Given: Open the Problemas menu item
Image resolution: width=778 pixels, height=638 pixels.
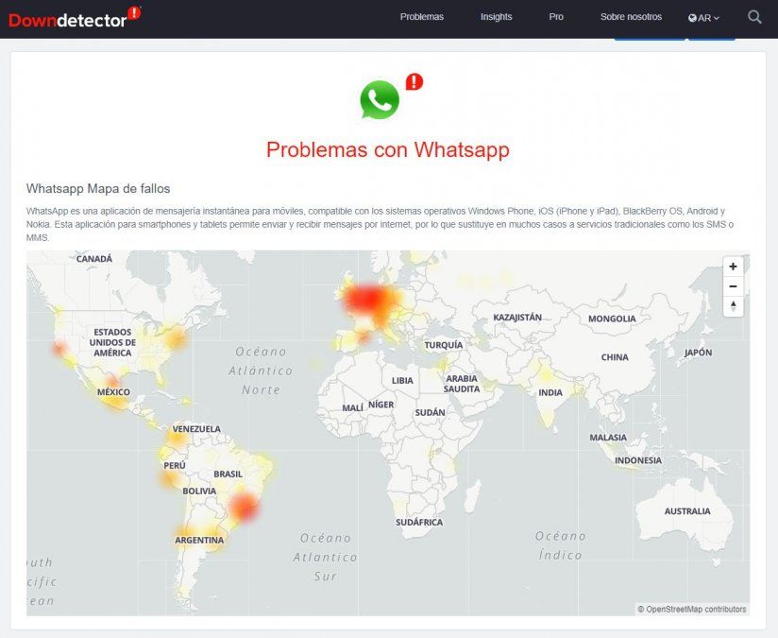Looking at the screenshot, I should 421,16.
